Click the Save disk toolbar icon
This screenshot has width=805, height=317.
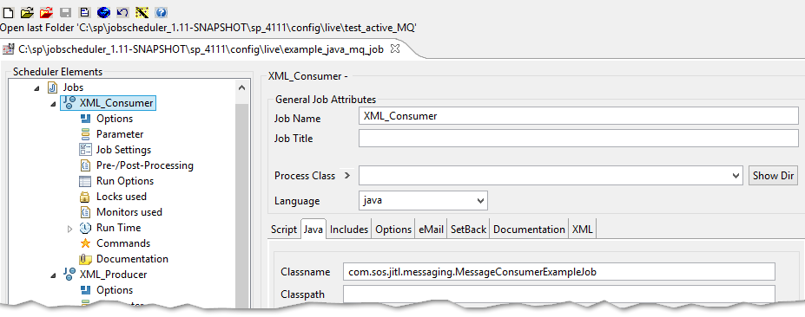click(x=65, y=12)
